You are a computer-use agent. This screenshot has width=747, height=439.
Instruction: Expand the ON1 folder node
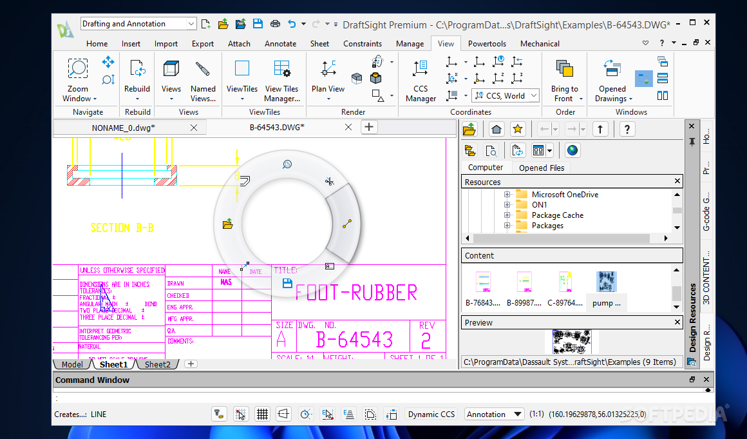(507, 205)
